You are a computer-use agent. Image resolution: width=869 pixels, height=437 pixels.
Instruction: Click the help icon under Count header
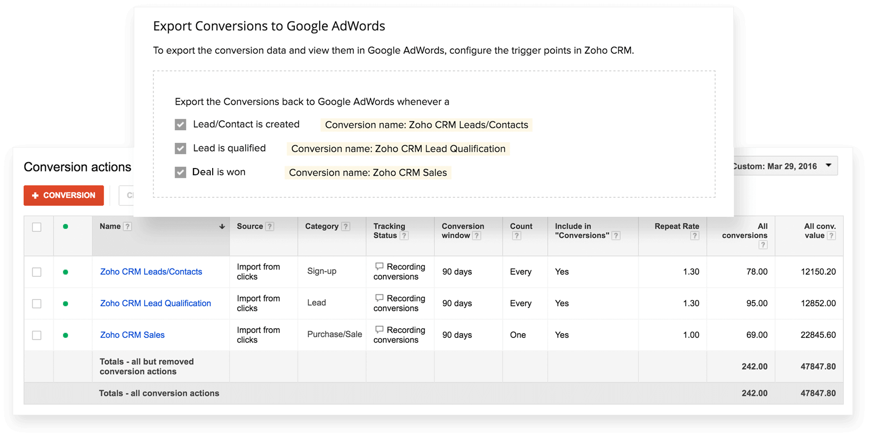[x=517, y=235]
